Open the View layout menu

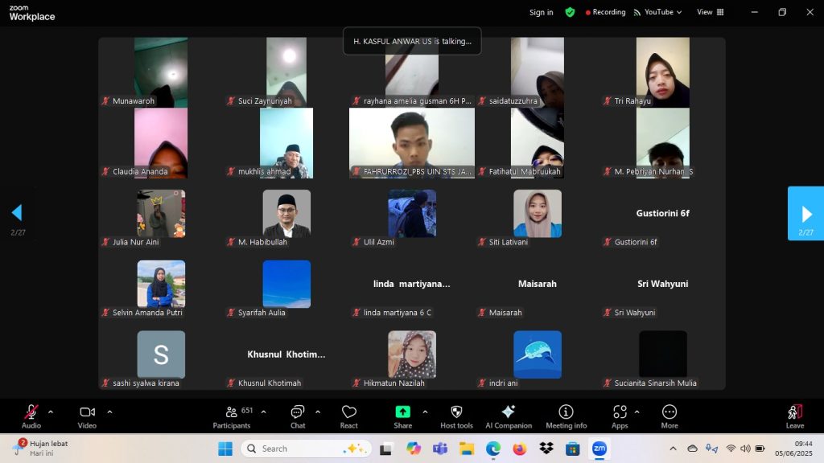click(x=710, y=12)
